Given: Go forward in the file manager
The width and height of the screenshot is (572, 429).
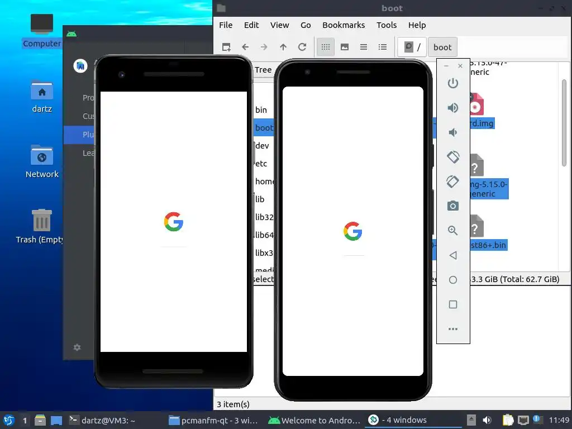Looking at the screenshot, I should 264,47.
